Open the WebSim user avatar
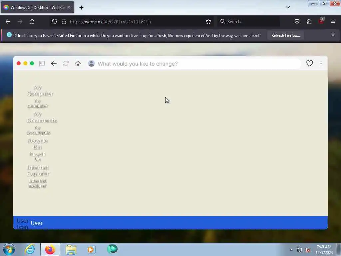The height and width of the screenshot is (256, 341). 91,63
